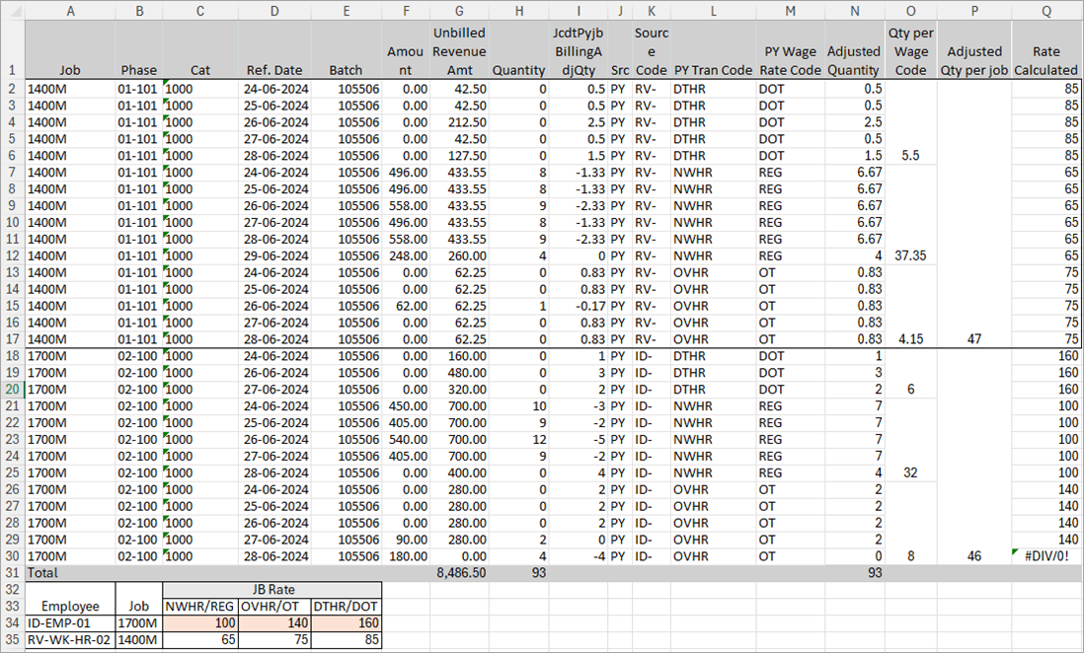Click the 'Adjusted Qty per job' header cell
This screenshot has height=653, width=1084.
974,49
